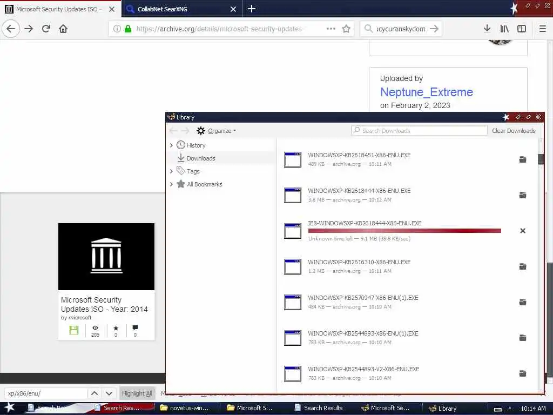553x415 pixels.
Task: Open the page actions three-dot menu
Action: [331, 29]
